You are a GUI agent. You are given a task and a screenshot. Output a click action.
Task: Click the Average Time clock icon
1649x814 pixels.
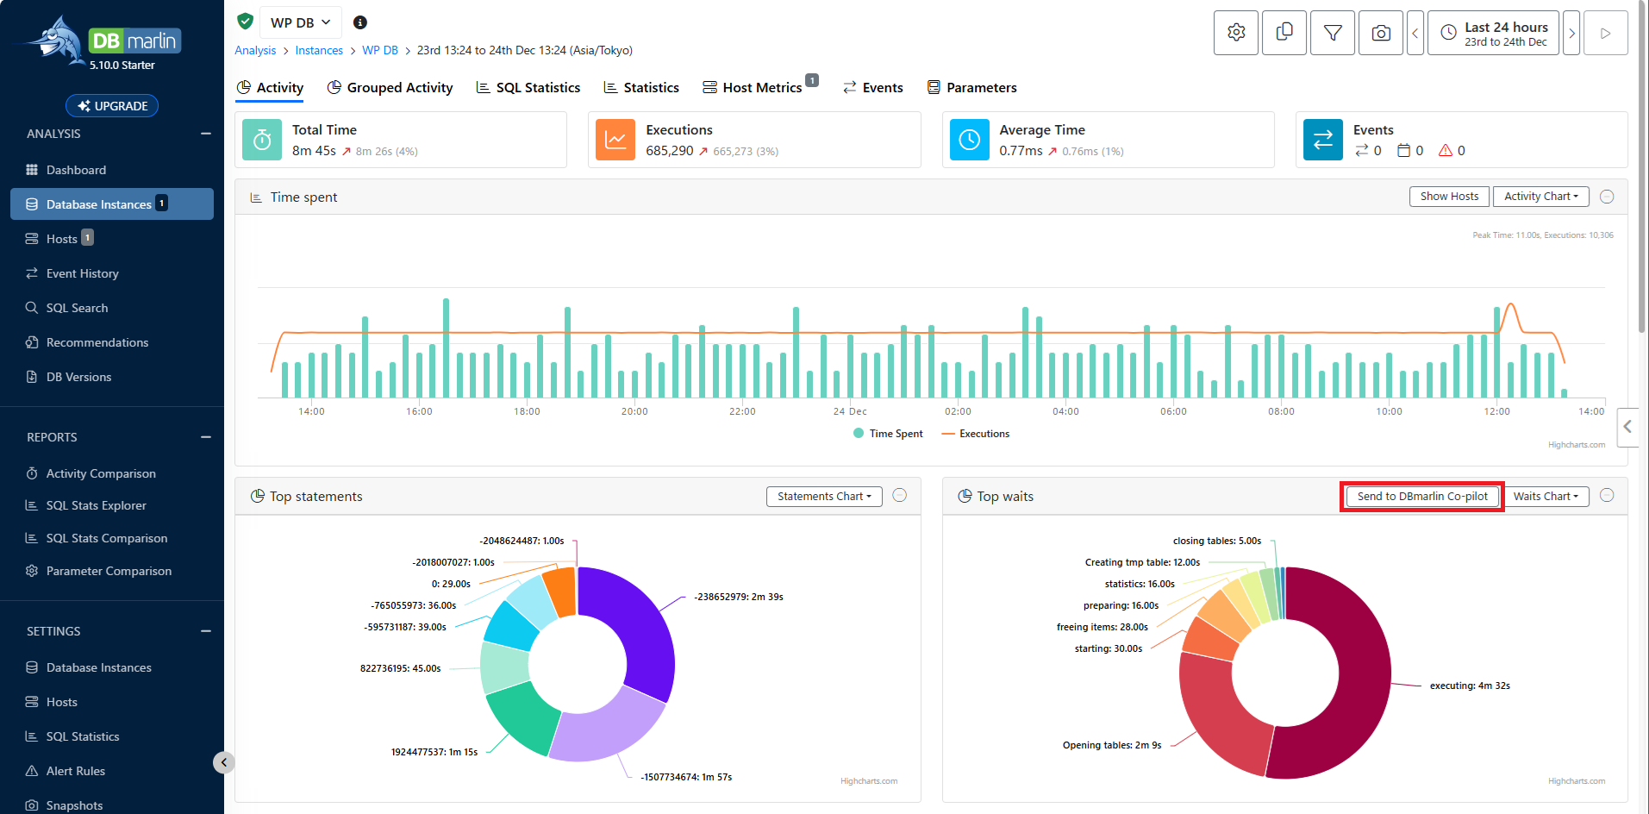click(970, 140)
